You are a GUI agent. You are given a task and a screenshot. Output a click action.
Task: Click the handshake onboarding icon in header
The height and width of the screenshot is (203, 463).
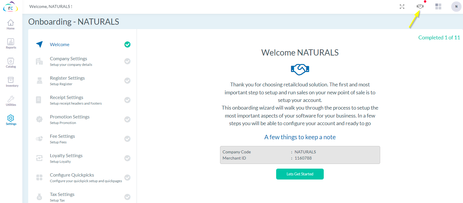pyautogui.click(x=420, y=6)
